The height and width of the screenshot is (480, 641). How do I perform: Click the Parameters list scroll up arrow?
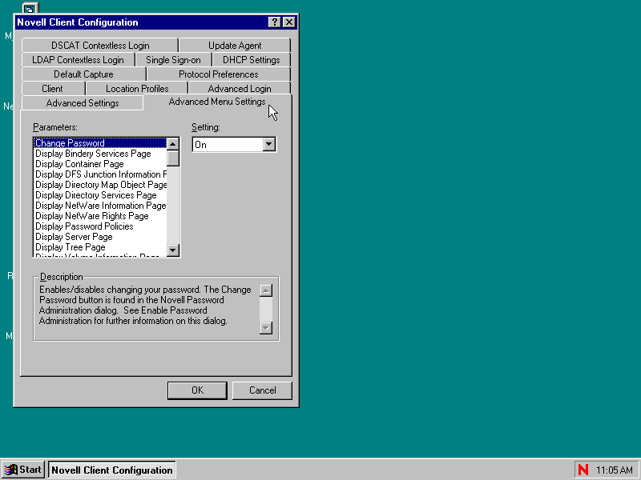pyautogui.click(x=173, y=144)
